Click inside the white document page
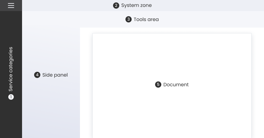264x138 pixels. 172,114
